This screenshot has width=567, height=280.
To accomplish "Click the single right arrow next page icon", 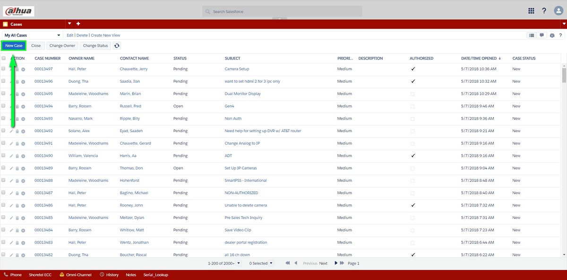I will pos(336,263).
